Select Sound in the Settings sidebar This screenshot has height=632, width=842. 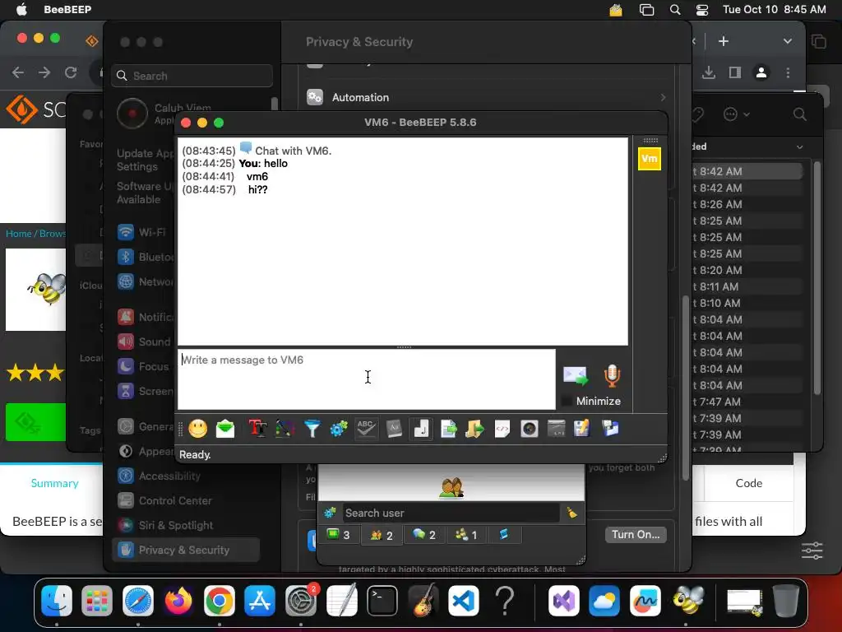(145, 342)
